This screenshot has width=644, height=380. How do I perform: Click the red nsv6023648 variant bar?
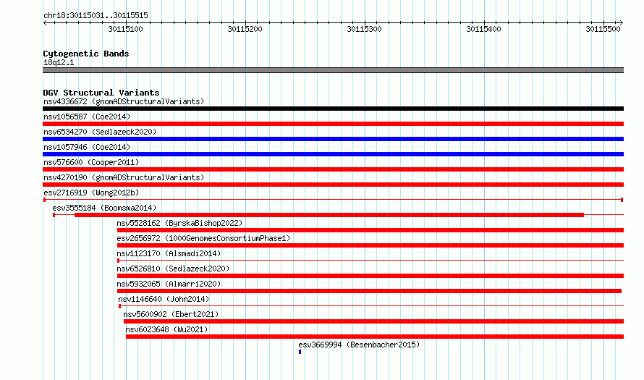click(375, 337)
